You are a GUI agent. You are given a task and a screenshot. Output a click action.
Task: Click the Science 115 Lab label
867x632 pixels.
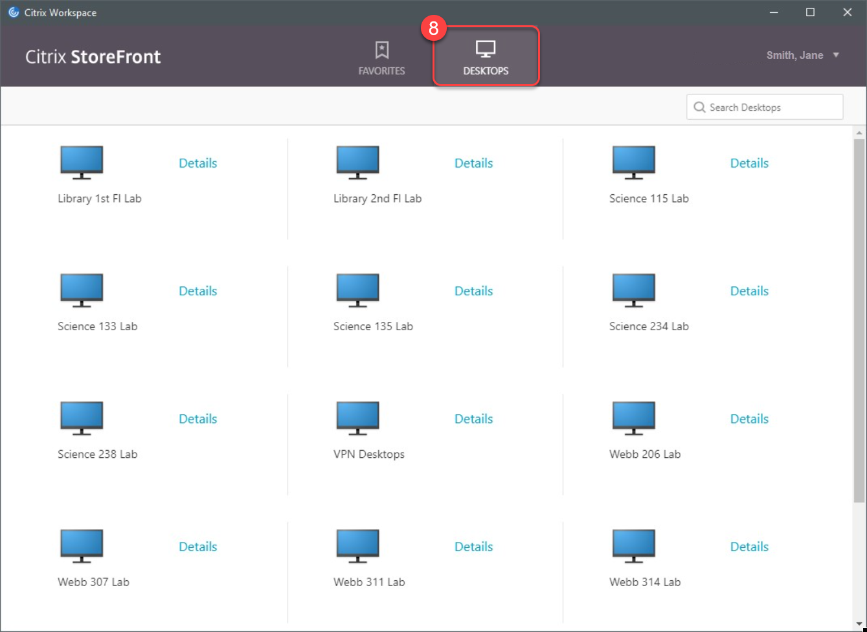pyautogui.click(x=649, y=199)
